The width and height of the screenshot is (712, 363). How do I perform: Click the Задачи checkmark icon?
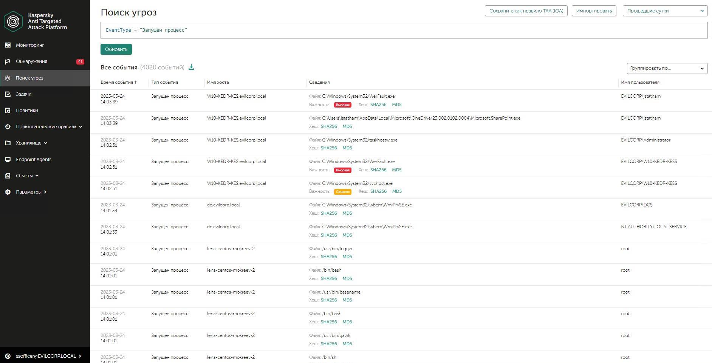tap(8, 94)
